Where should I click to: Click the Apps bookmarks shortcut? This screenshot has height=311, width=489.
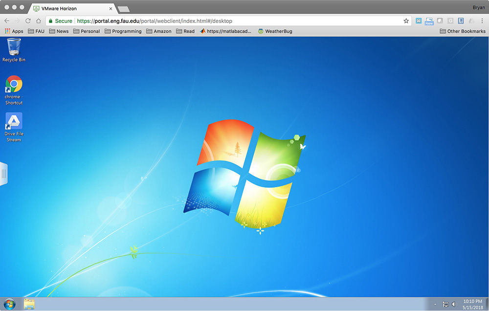(14, 31)
